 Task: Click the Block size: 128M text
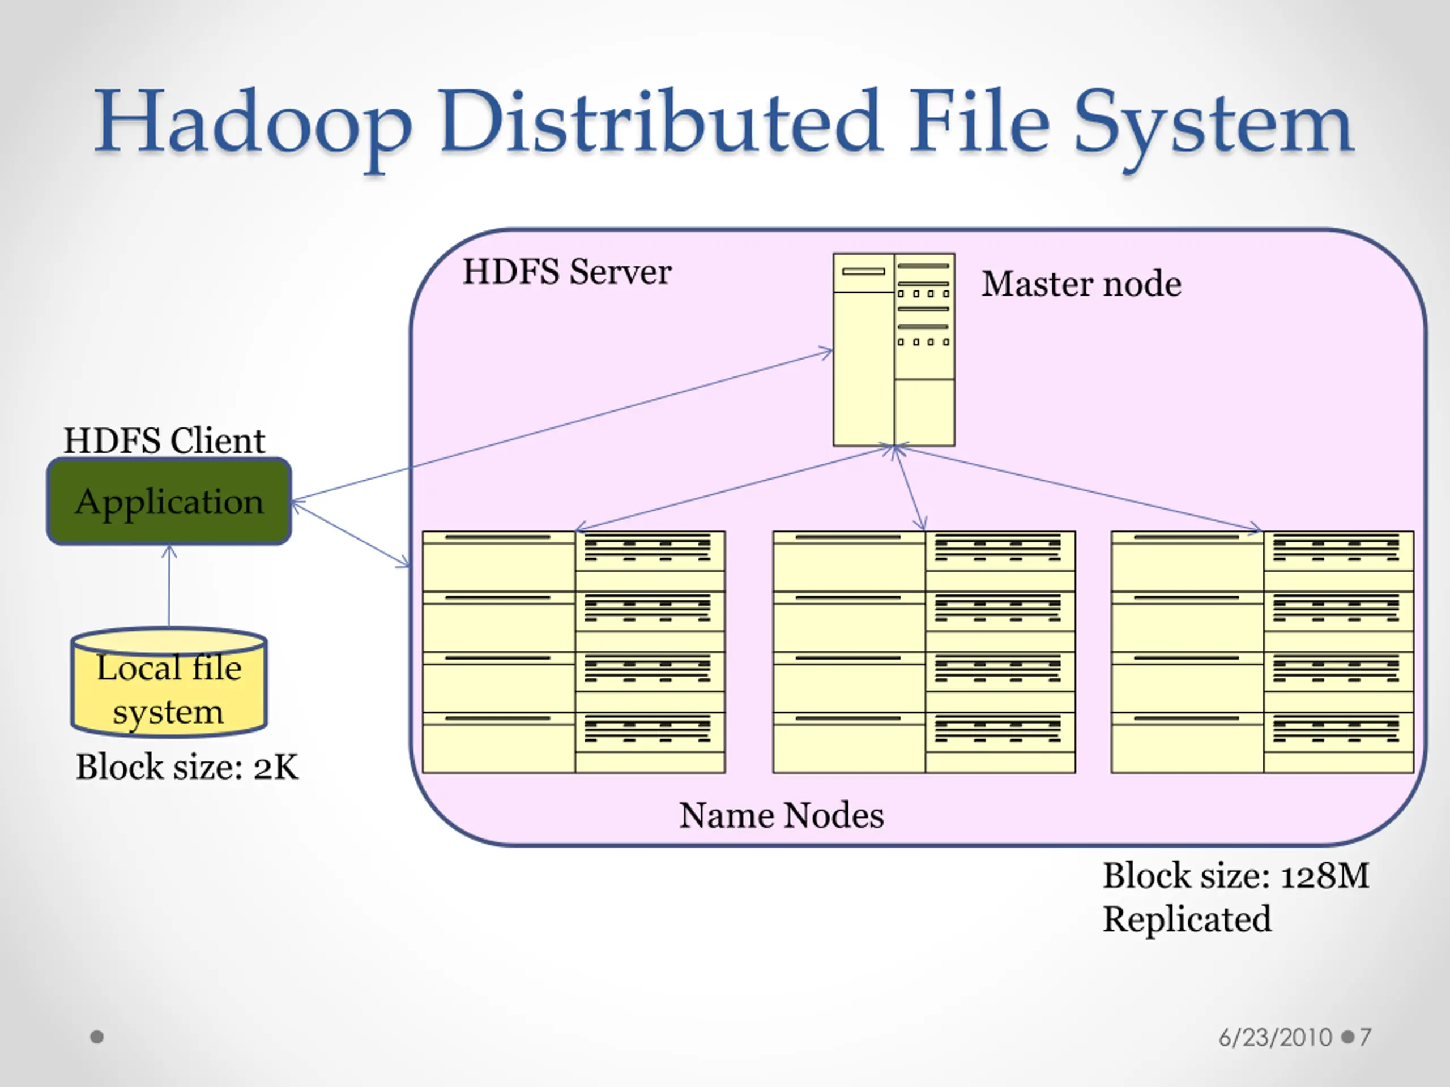[x=1236, y=875]
